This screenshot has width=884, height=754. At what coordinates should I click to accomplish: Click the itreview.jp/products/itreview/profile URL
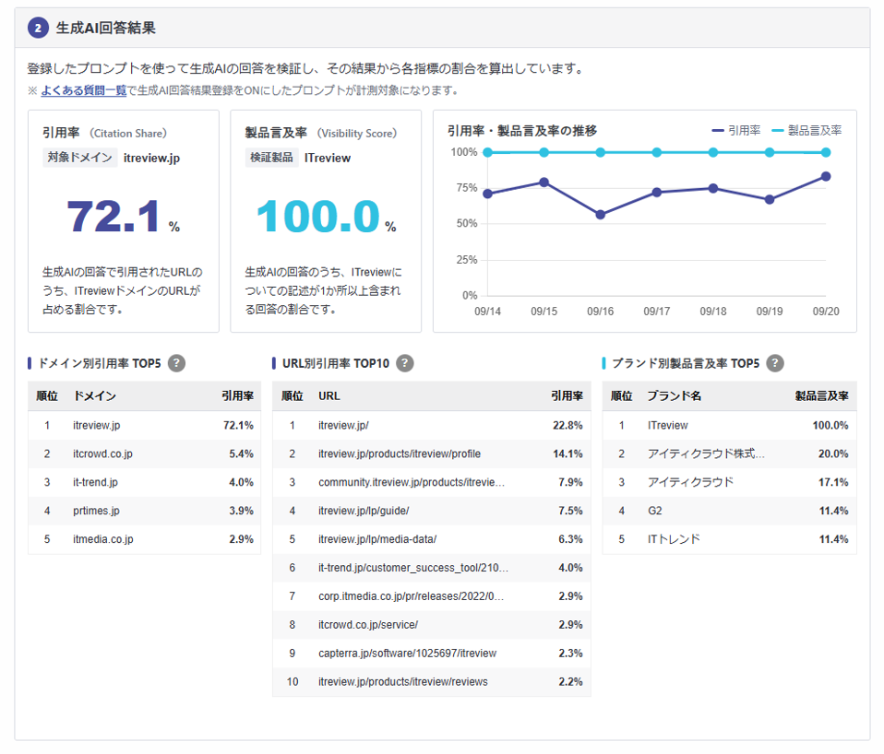[x=400, y=454]
